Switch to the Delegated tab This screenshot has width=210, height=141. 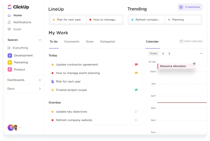tap(108, 42)
